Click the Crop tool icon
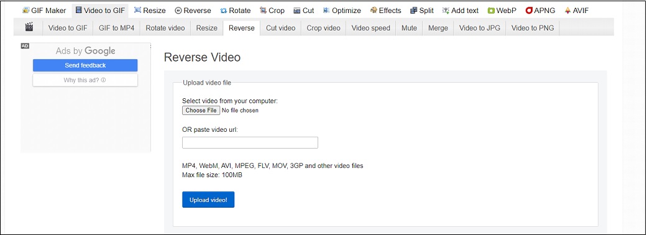Viewport: 647px width, 235px height. click(x=263, y=11)
